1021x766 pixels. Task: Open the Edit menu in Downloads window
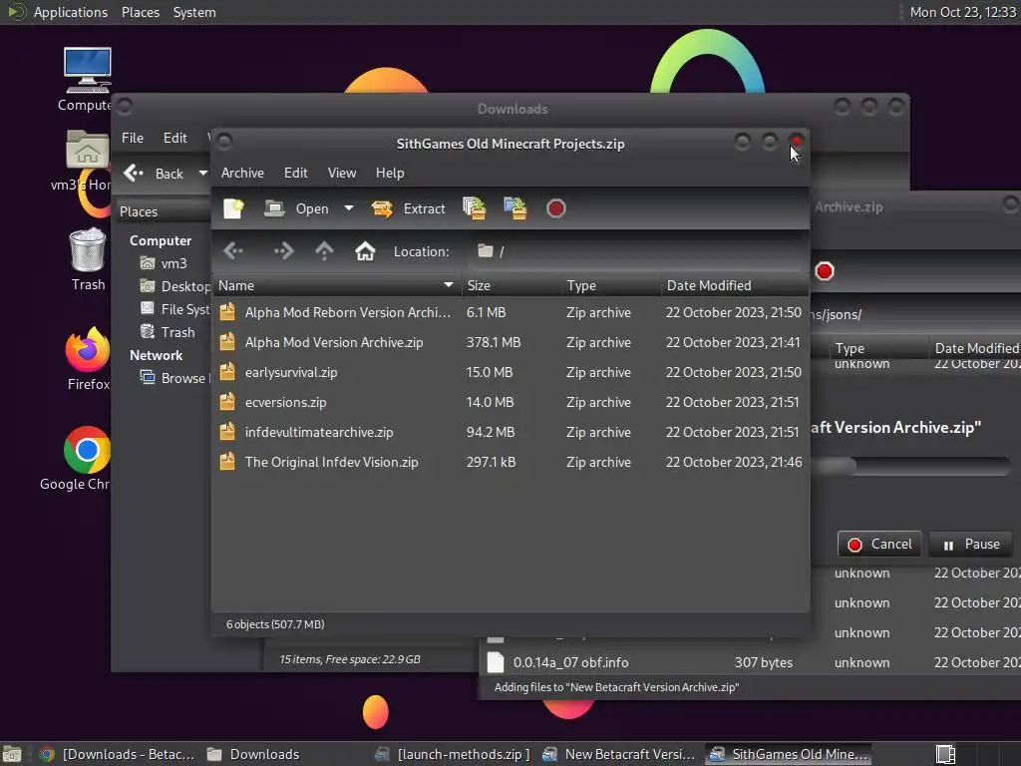pyautogui.click(x=174, y=138)
